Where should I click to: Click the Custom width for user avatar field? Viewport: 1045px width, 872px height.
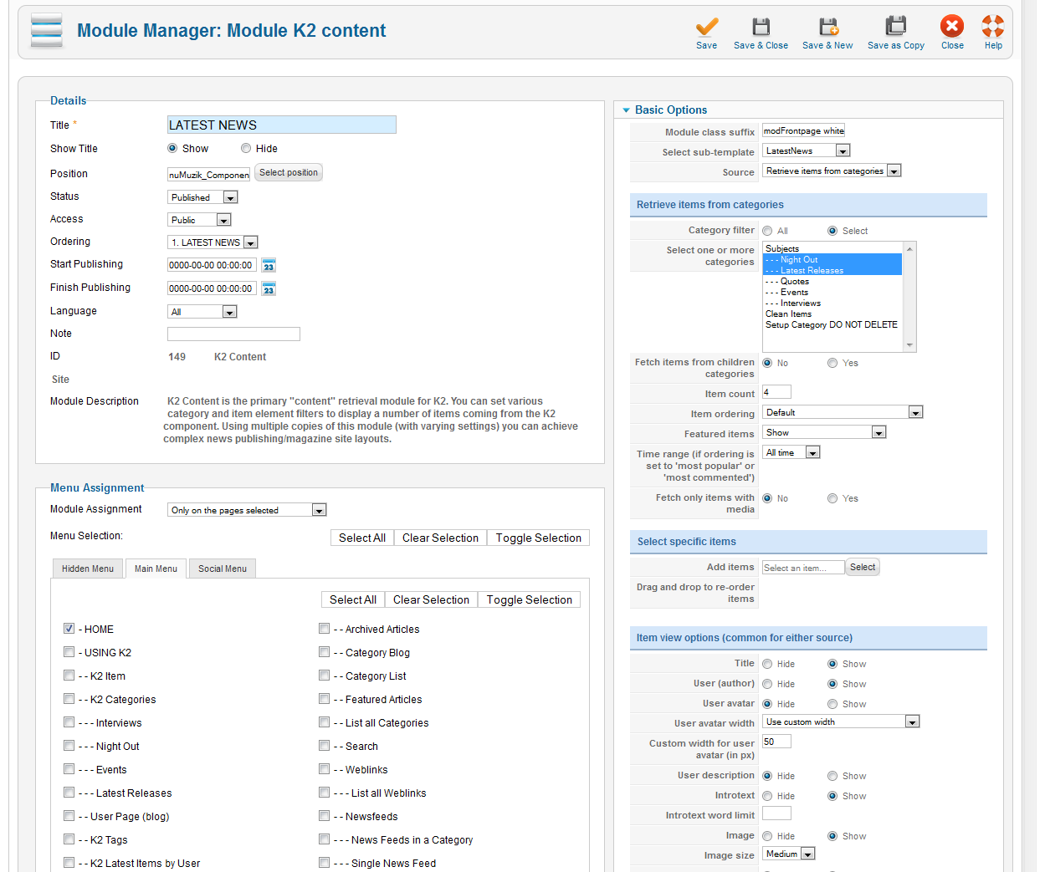tap(776, 742)
